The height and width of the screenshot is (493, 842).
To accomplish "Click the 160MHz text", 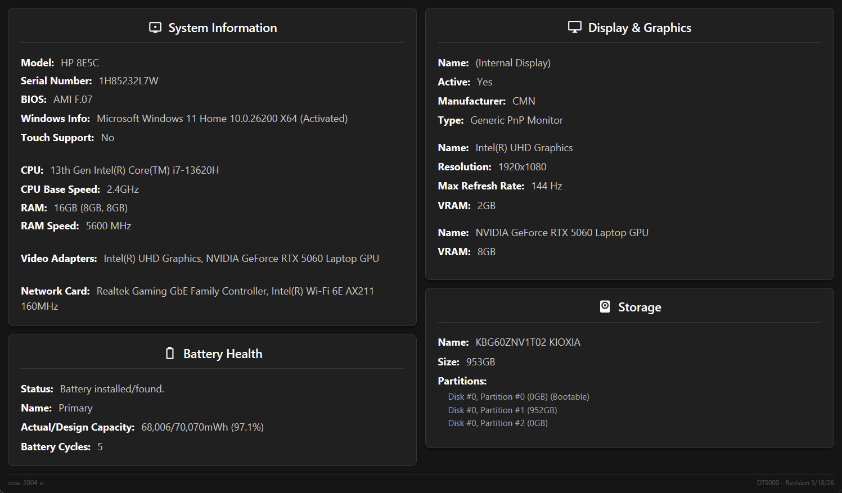I will [x=39, y=306].
